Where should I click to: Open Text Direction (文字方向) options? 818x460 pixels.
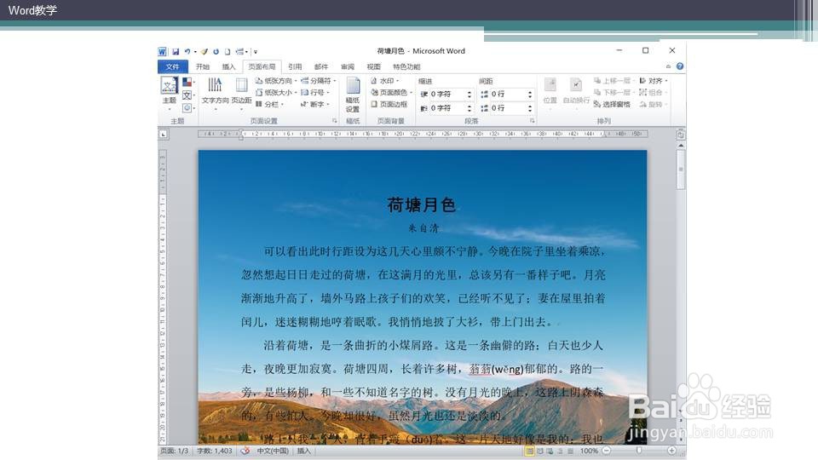[x=215, y=92]
